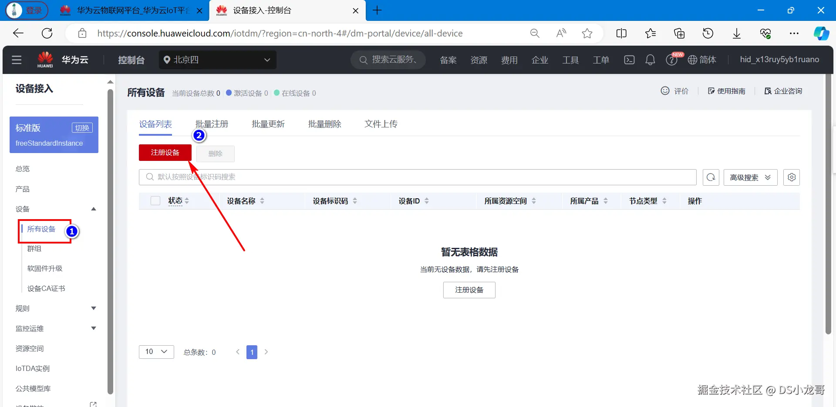Open browser settings ellipsis menu
This screenshot has width=836, height=407.
[794, 33]
